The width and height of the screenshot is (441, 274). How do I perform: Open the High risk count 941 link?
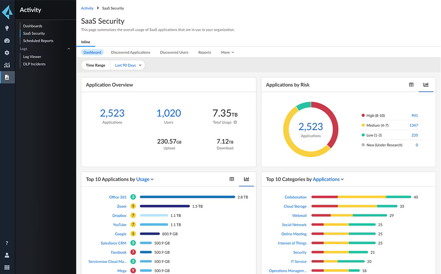pyautogui.click(x=415, y=116)
